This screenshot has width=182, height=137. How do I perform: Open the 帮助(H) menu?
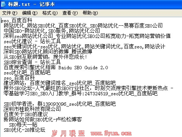(90, 13)
